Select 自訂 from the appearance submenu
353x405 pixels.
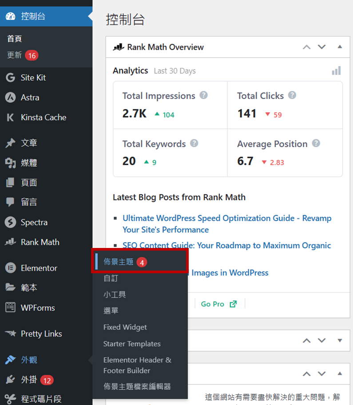point(111,278)
